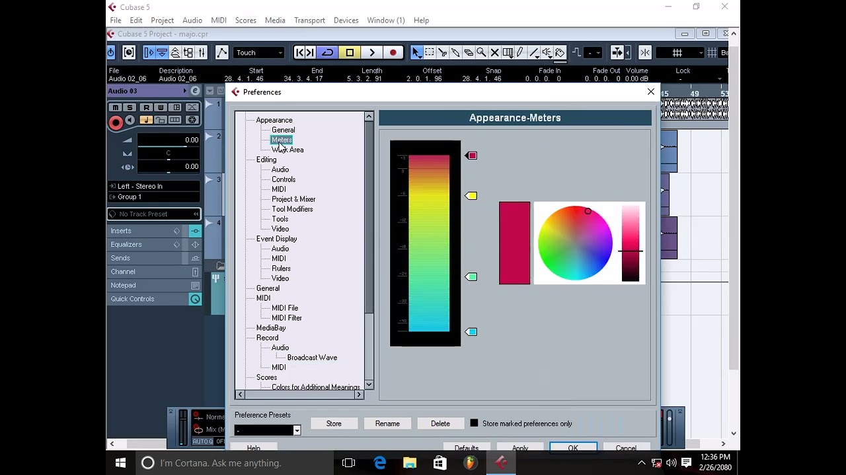Select the red meter color handle
The width and height of the screenshot is (846, 475).
471,156
